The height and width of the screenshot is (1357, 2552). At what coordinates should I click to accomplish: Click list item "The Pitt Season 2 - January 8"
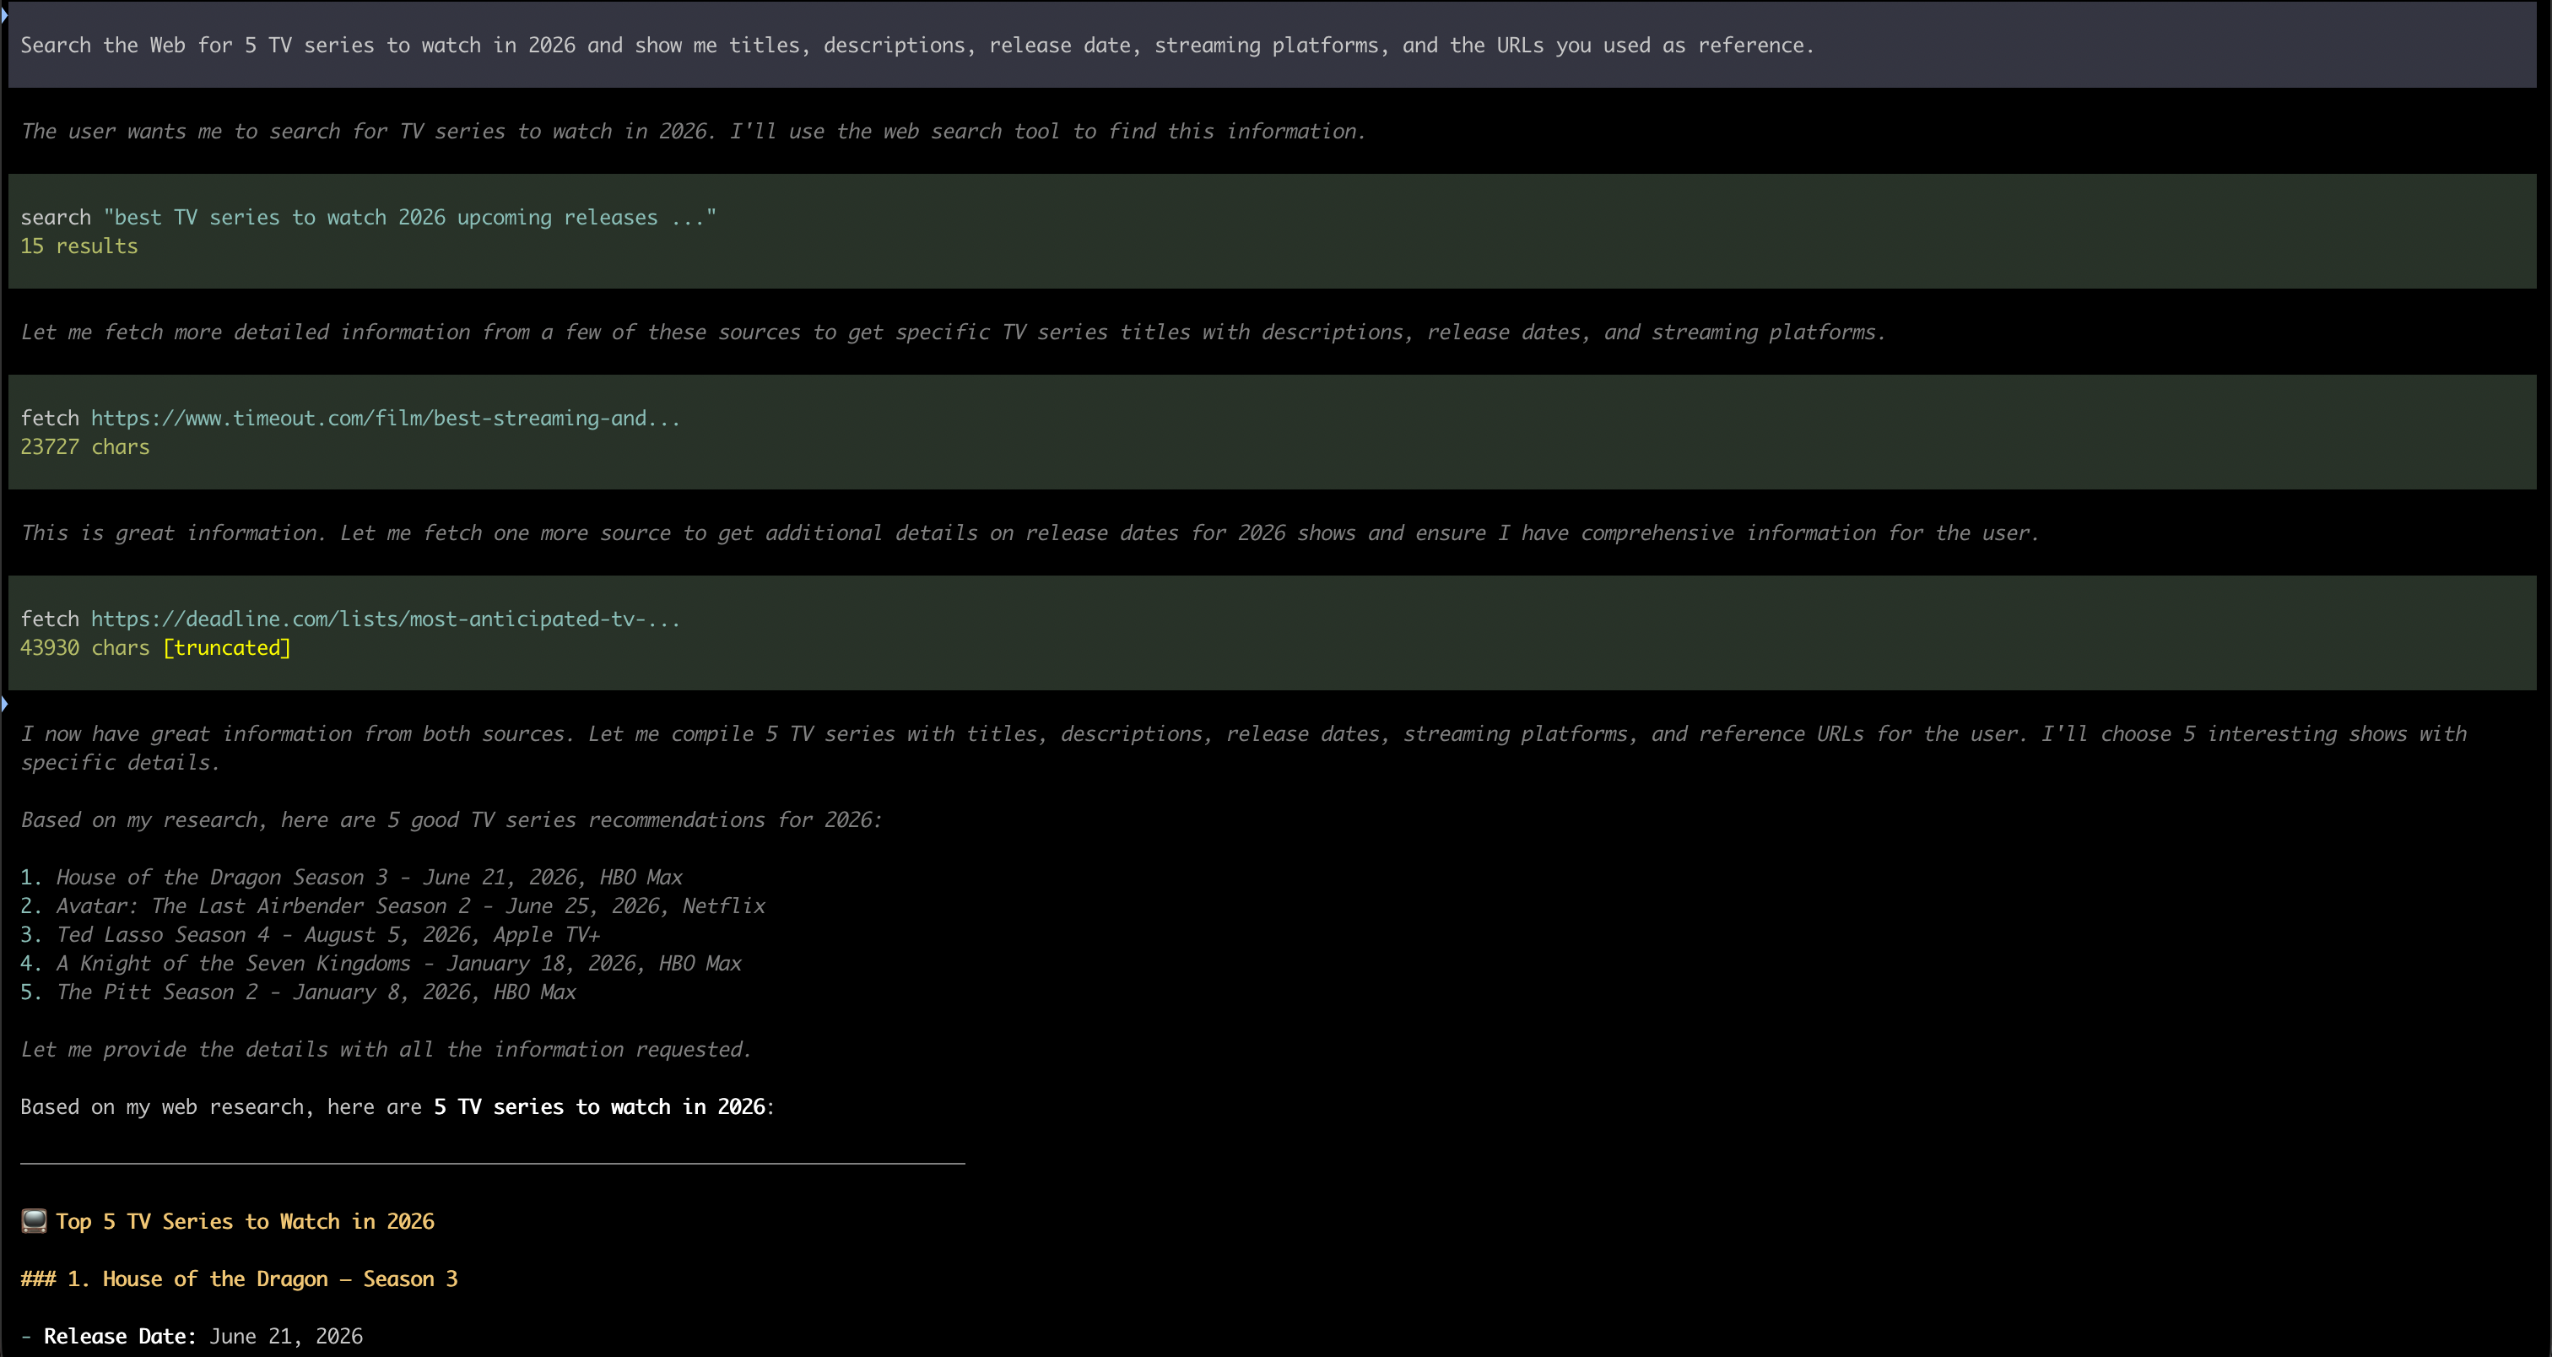(298, 992)
